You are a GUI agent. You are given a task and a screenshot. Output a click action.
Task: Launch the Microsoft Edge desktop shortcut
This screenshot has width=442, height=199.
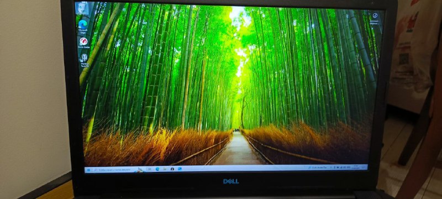point(83,27)
